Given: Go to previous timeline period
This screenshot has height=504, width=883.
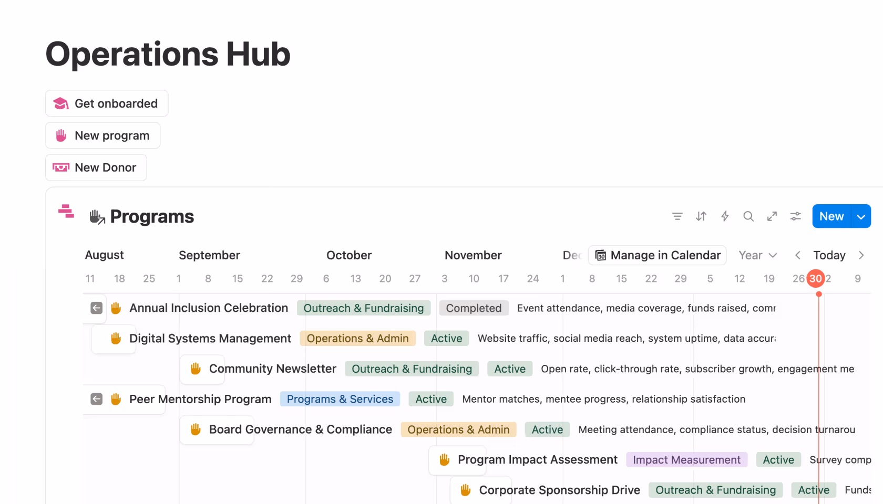Looking at the screenshot, I should click(x=798, y=255).
